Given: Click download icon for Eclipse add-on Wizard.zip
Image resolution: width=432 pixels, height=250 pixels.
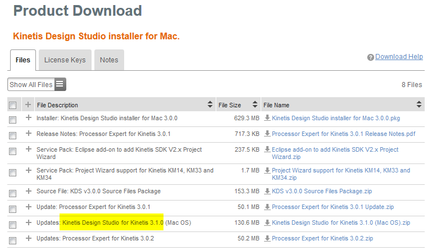Looking at the screenshot, I should [x=267, y=149].
